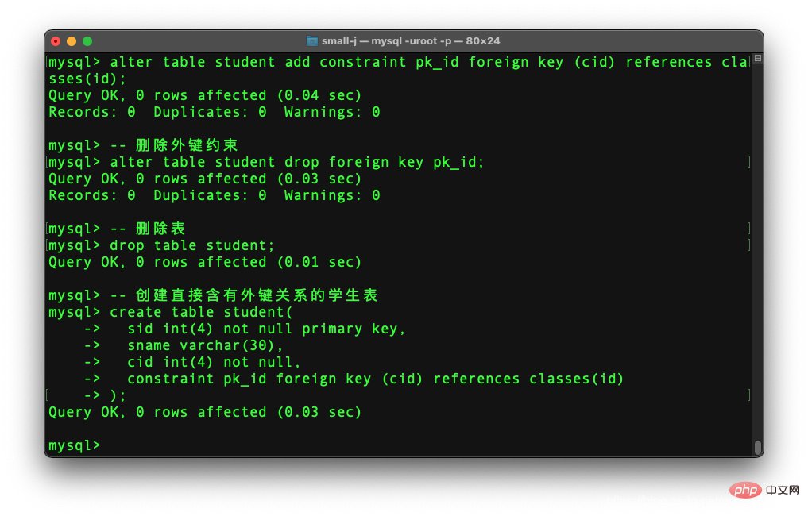Screen dimensions: 808x516
Task: Maximize the terminal using the green button
Action: pos(87,41)
